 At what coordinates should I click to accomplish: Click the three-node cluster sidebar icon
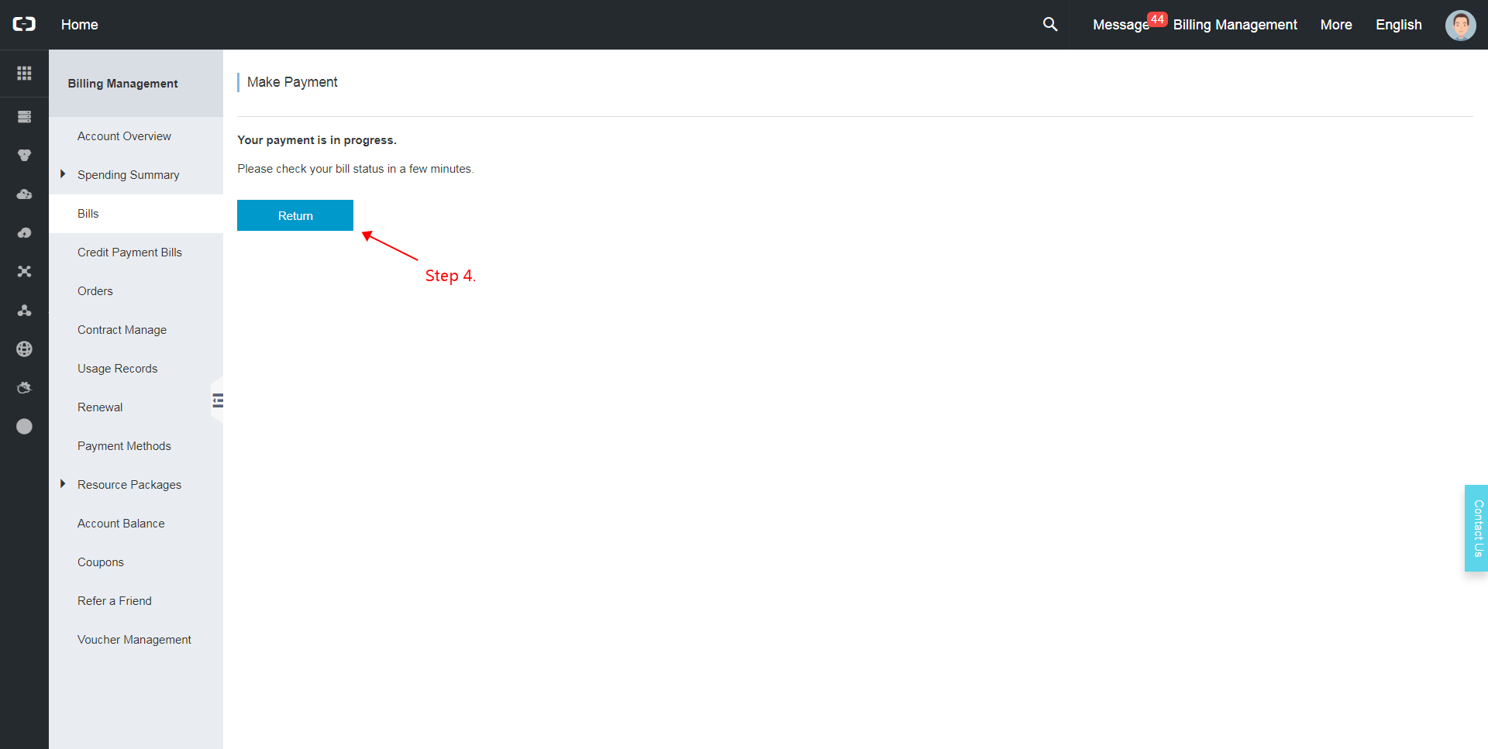[24, 311]
